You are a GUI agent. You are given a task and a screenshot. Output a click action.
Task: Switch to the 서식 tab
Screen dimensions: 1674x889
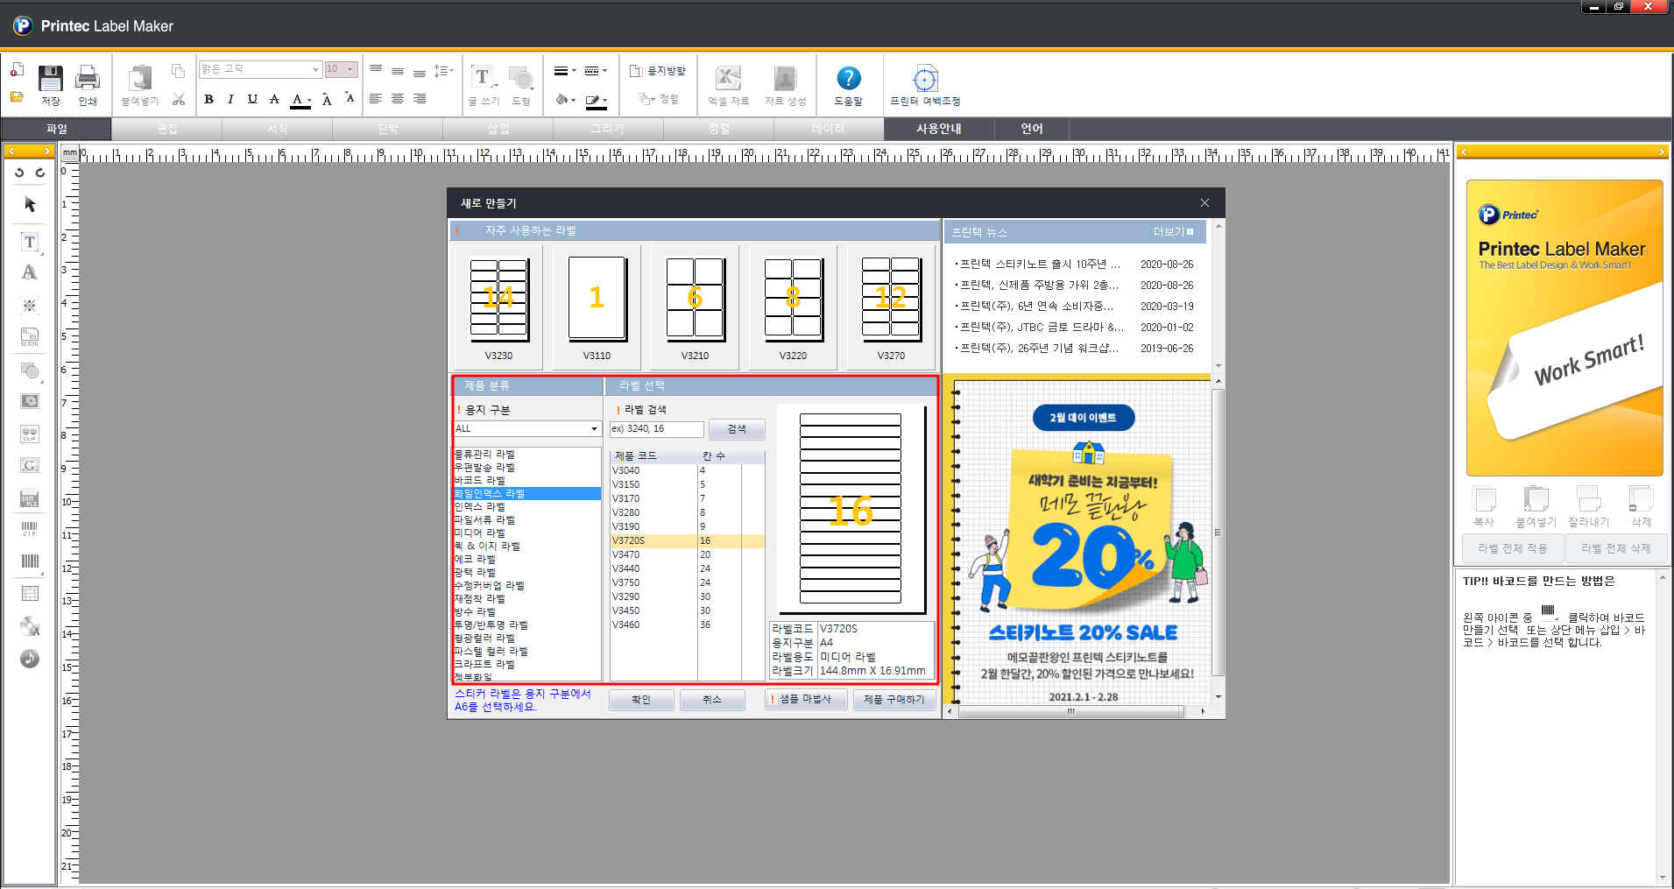278,129
